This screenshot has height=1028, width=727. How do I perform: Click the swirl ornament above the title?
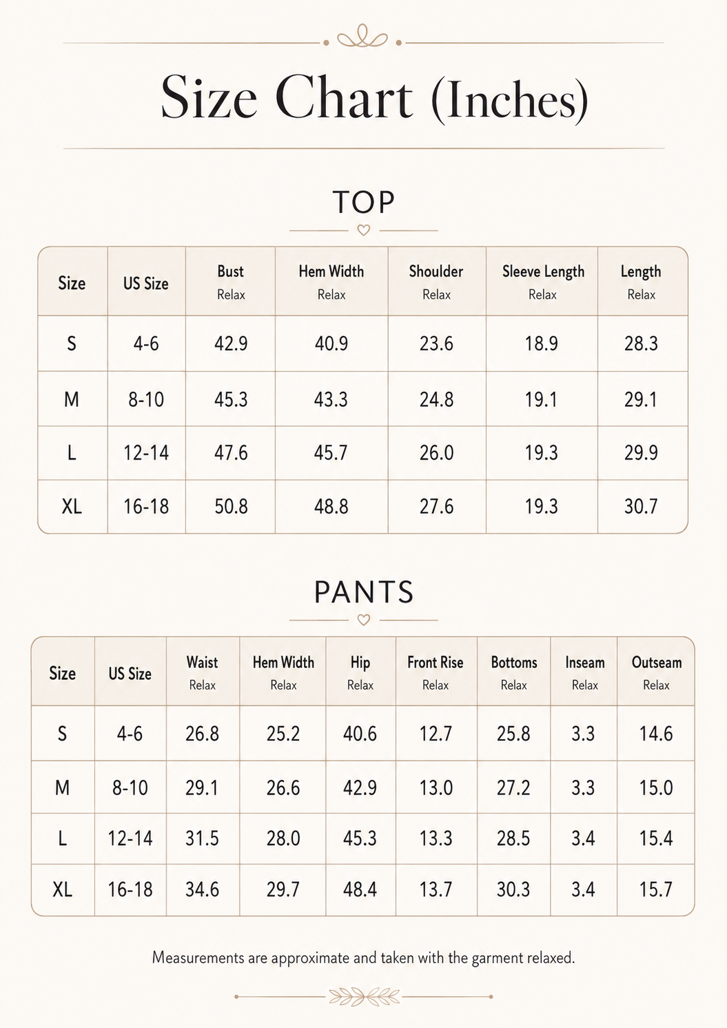[x=362, y=37]
